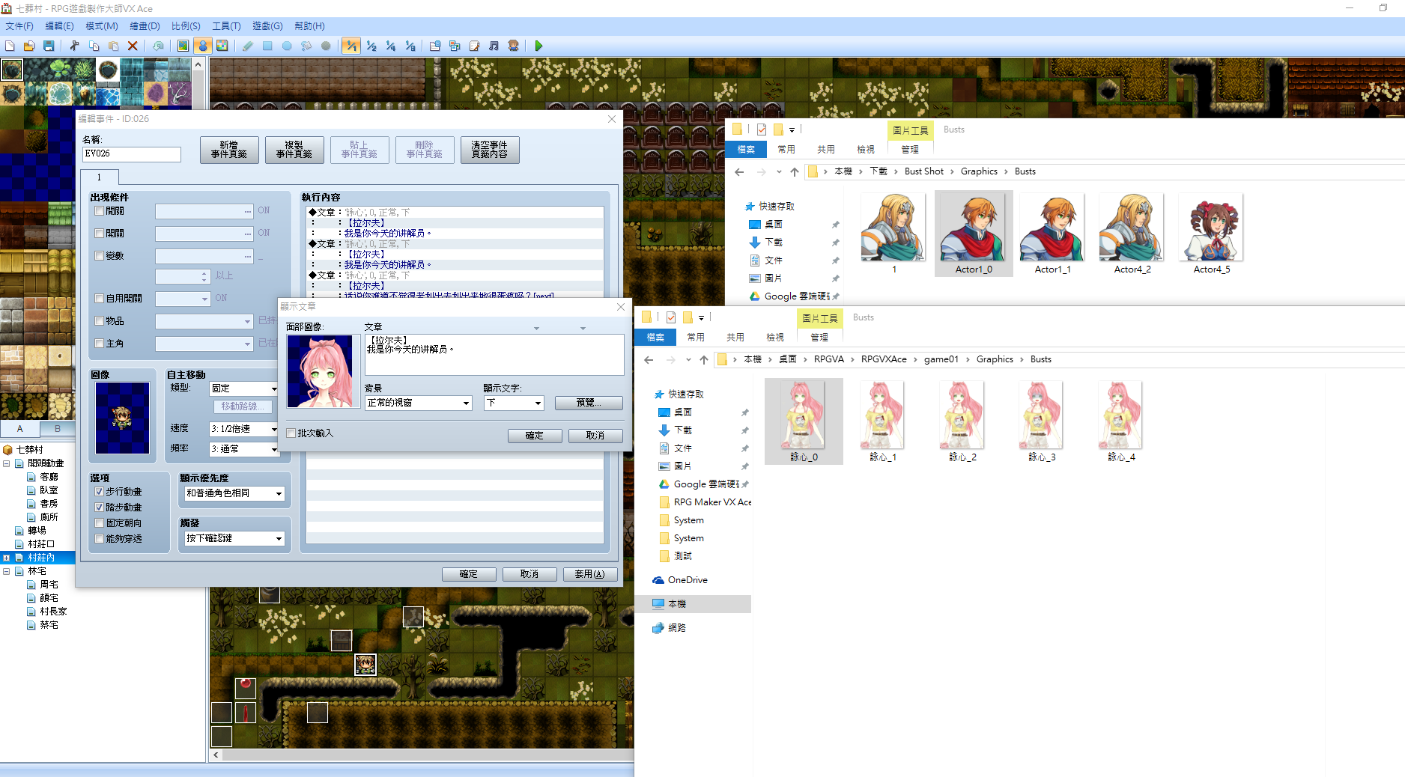Set map zoom to 1/4 scale
This screenshot has width=1405, height=777.
pyautogui.click(x=390, y=46)
